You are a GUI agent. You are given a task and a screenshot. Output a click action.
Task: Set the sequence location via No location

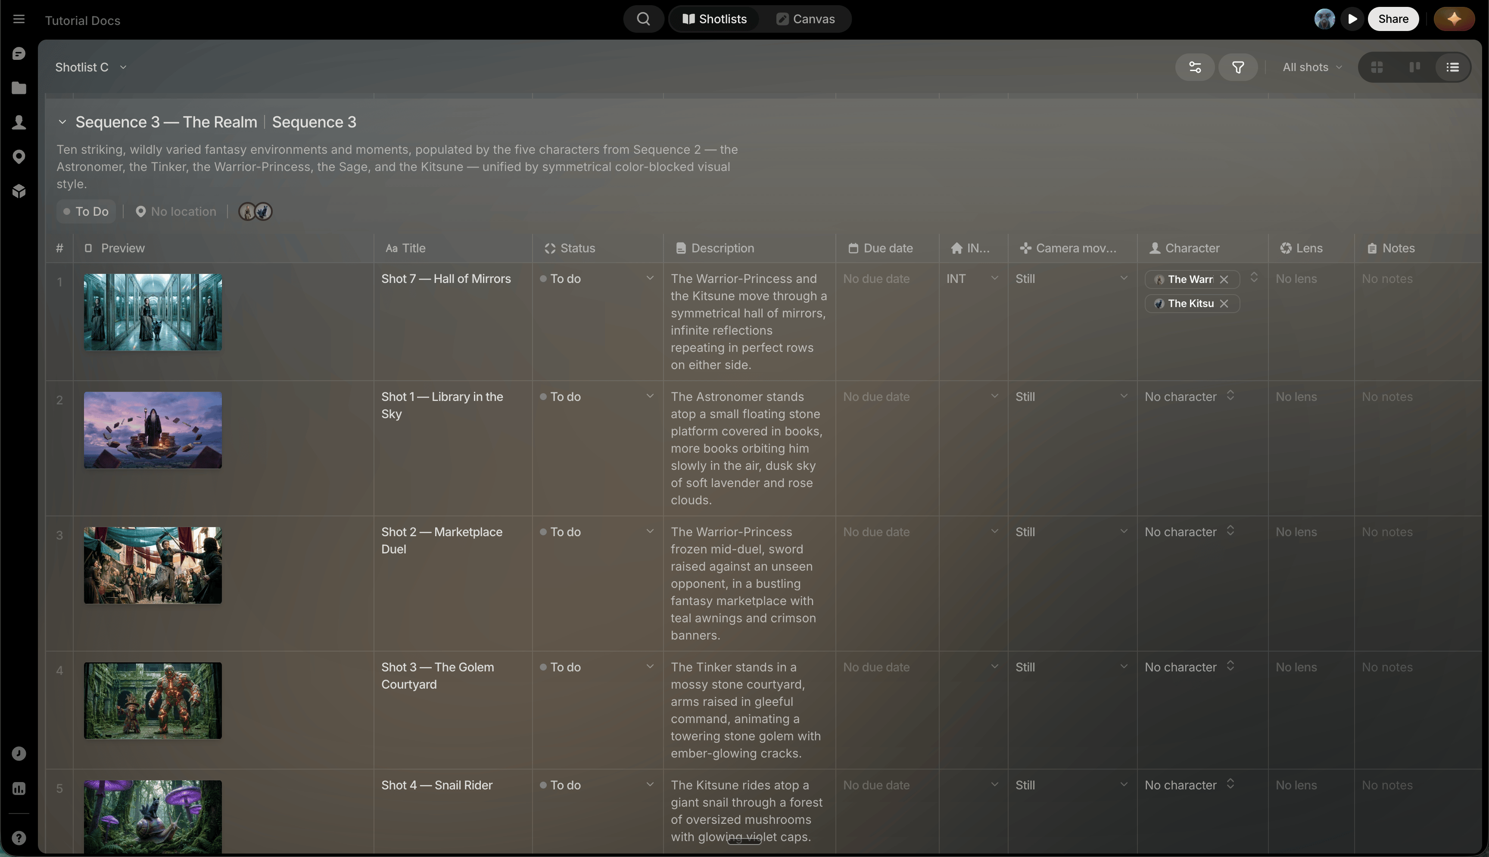click(175, 211)
